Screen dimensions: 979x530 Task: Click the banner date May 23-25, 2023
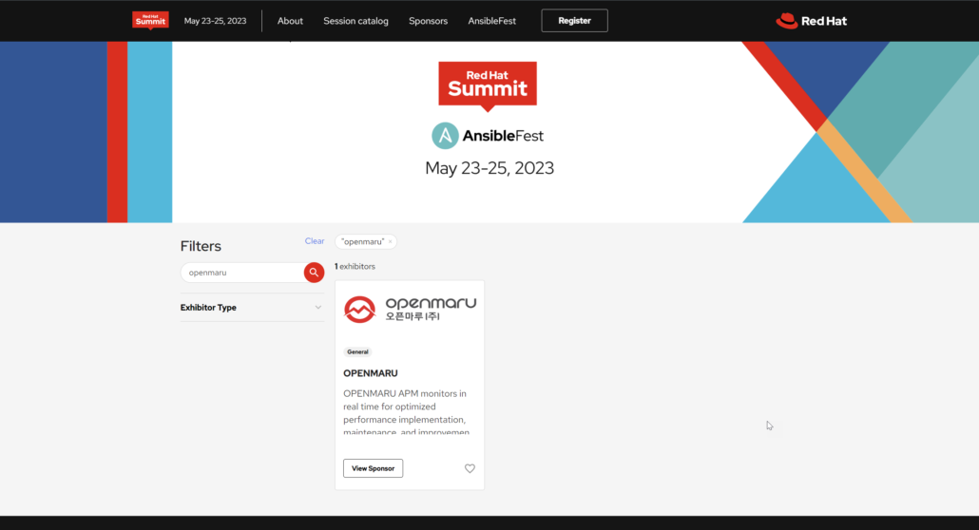tap(489, 168)
